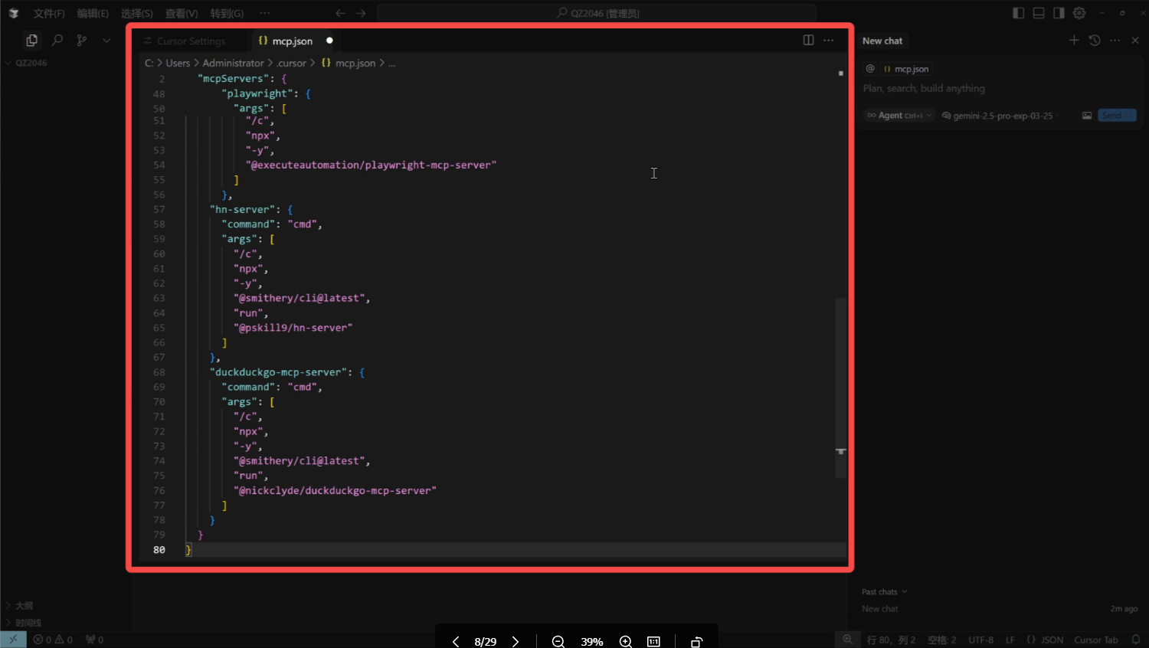Viewport: 1149px width, 648px height.
Task: Split the editor to the right
Action: (x=808, y=41)
